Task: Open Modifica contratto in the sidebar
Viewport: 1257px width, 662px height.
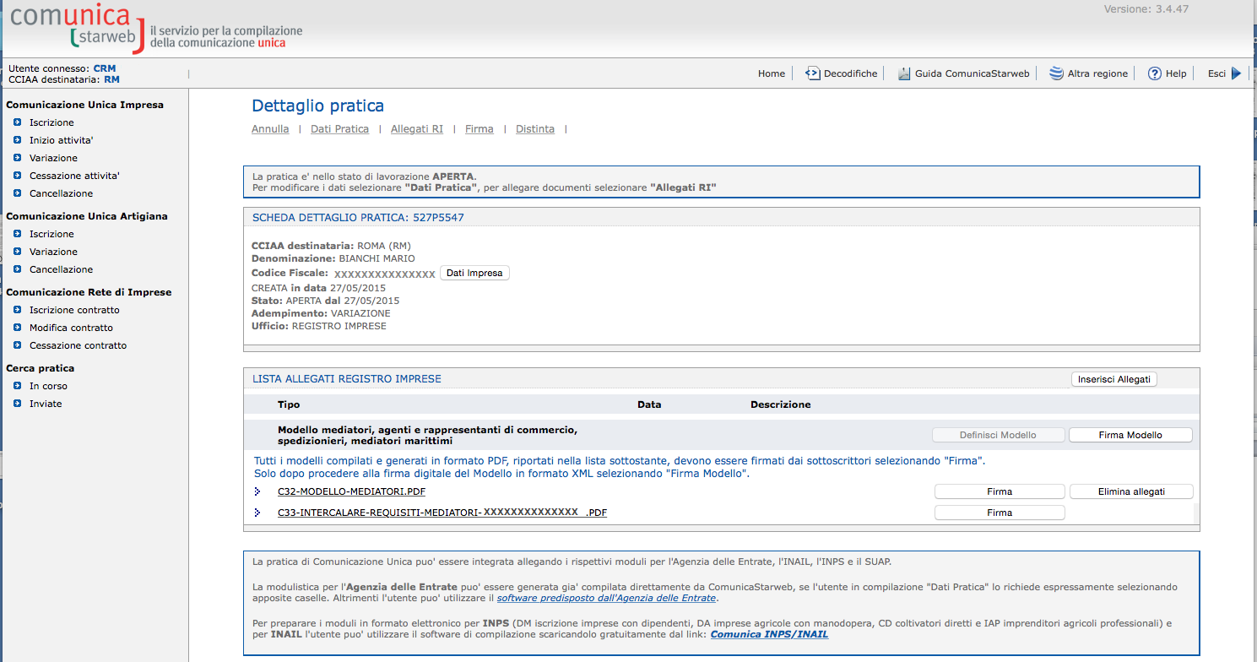Action: click(x=71, y=328)
